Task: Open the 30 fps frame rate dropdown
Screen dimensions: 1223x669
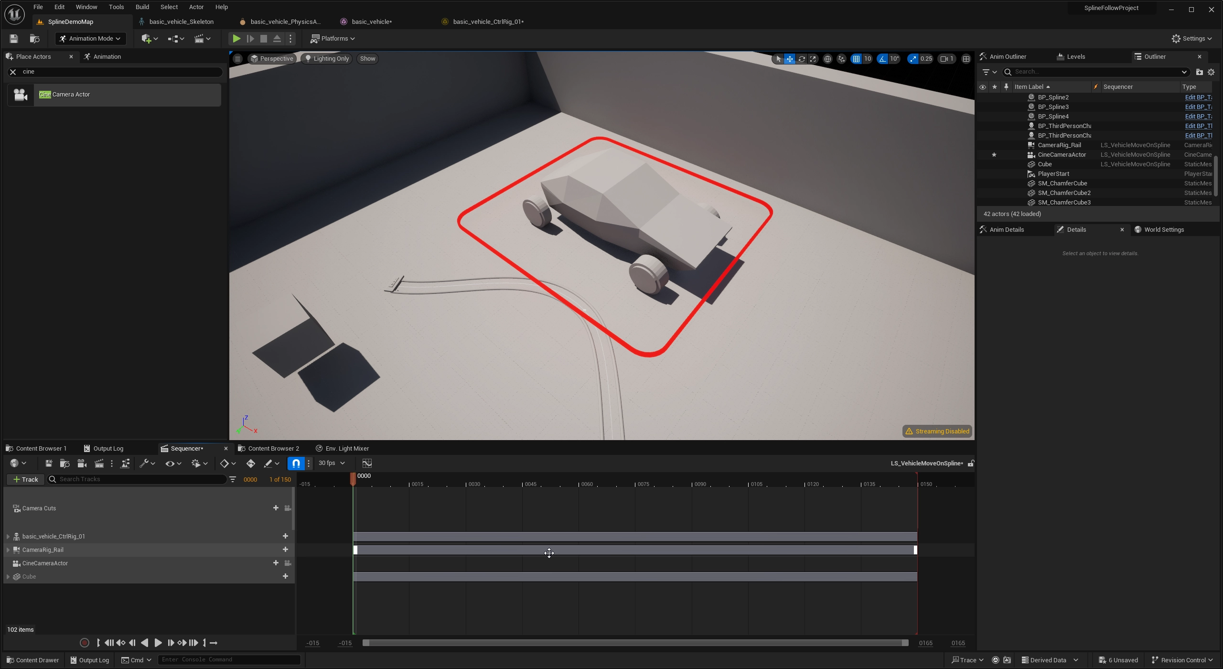Action: [x=331, y=463]
